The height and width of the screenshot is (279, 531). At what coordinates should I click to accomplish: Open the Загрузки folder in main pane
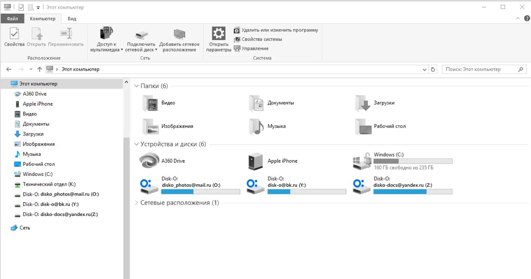point(375,103)
